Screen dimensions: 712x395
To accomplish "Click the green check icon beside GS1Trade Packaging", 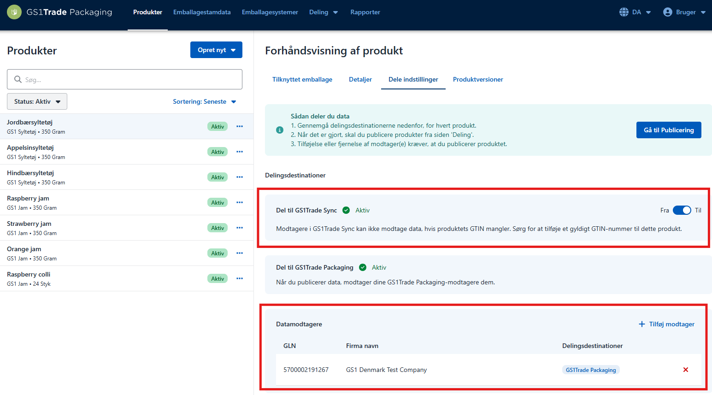I will (363, 267).
